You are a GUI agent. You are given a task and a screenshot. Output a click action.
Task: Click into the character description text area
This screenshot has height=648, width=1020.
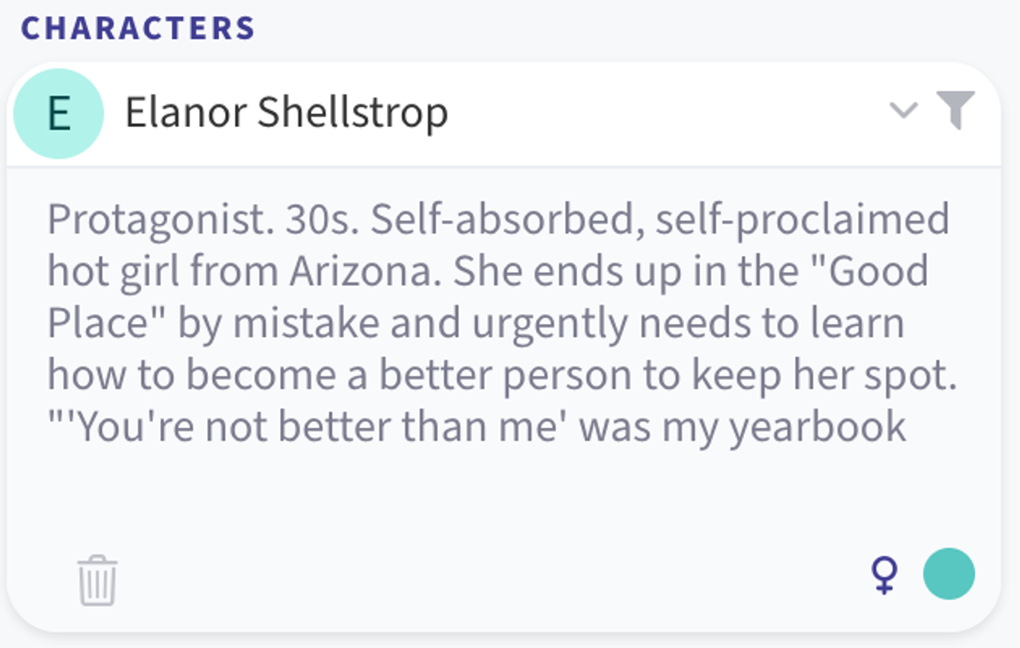tap(502, 322)
